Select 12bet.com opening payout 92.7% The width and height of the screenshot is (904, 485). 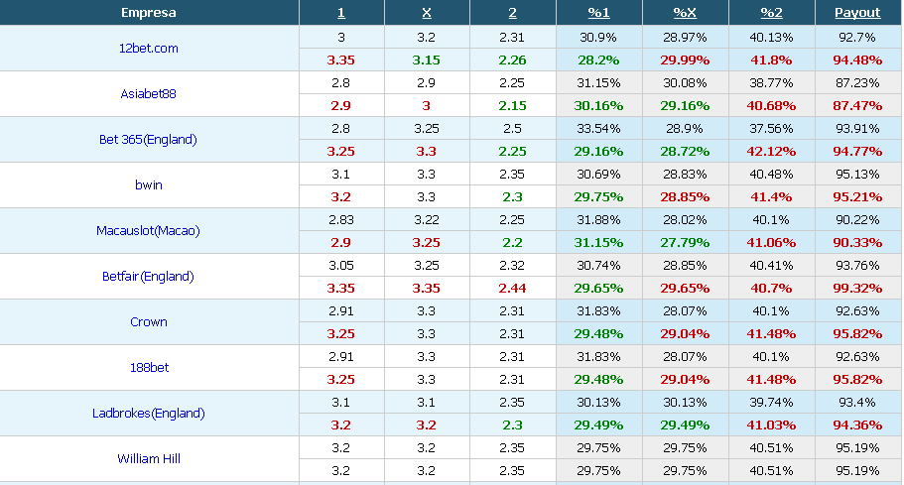pos(857,38)
